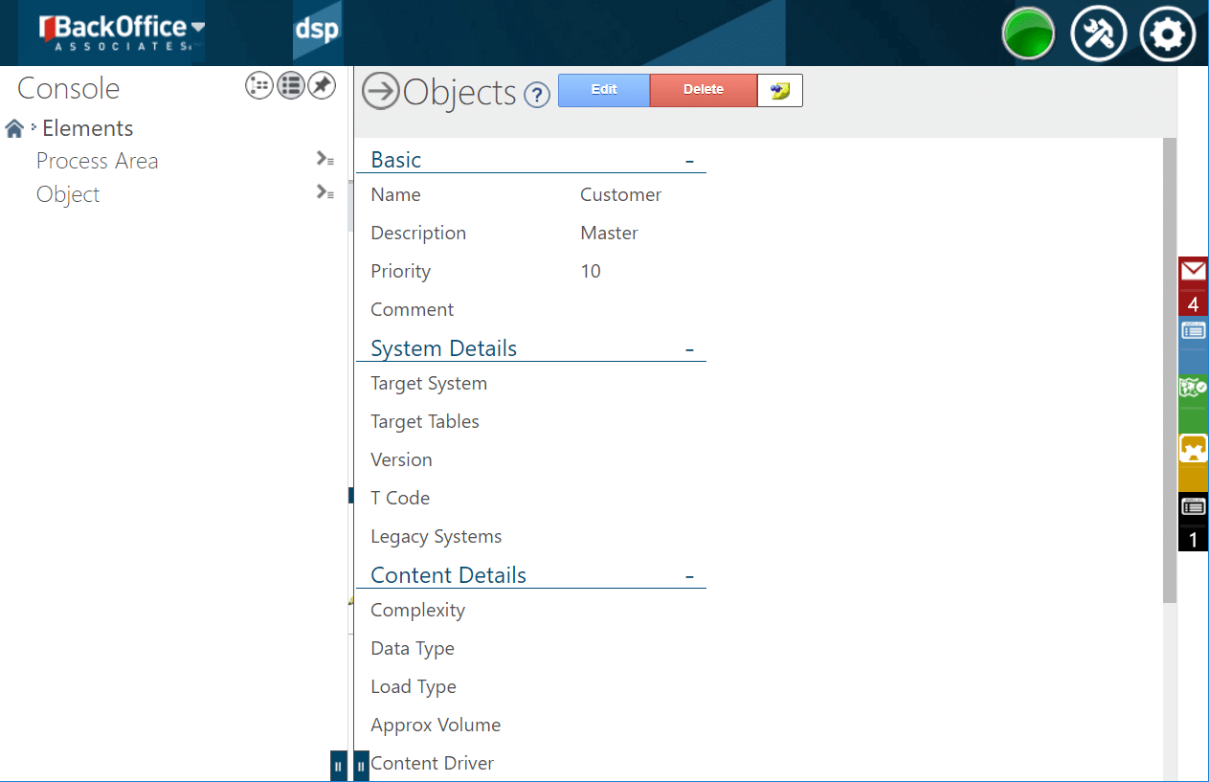Image resolution: width=1209 pixels, height=782 pixels.
Task: Click the blue Edit button
Action: coord(604,90)
